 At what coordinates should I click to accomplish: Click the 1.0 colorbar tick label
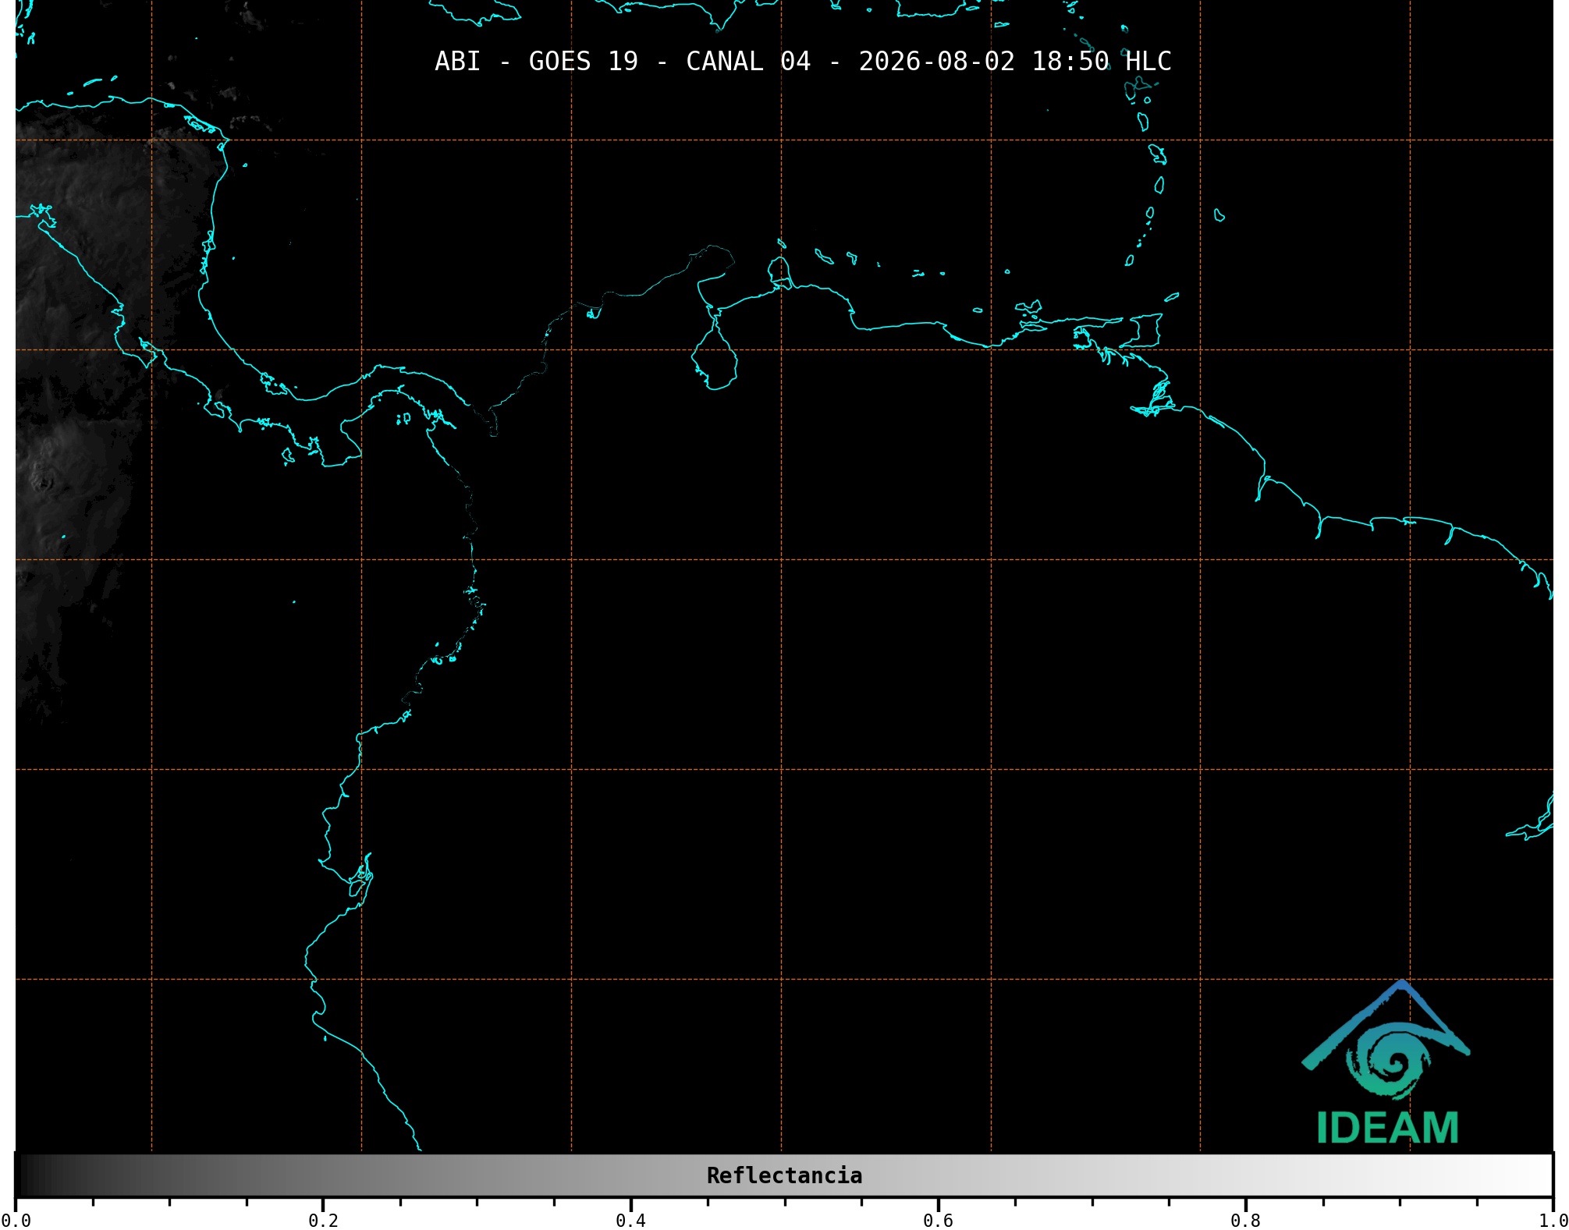(1553, 1221)
